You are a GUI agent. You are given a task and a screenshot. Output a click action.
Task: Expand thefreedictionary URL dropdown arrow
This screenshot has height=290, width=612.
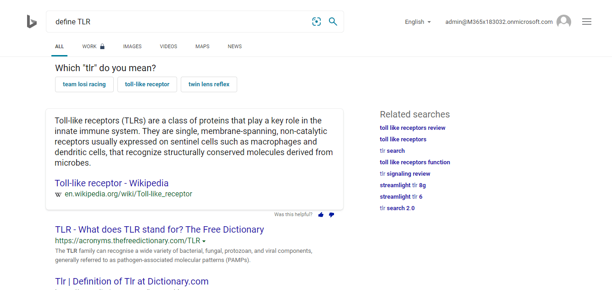click(x=204, y=241)
